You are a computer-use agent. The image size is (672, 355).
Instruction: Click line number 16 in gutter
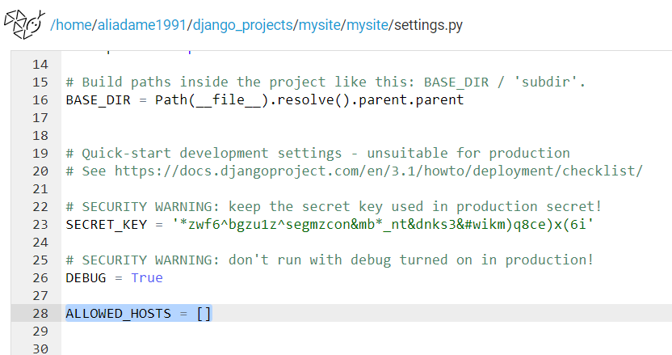coord(40,99)
